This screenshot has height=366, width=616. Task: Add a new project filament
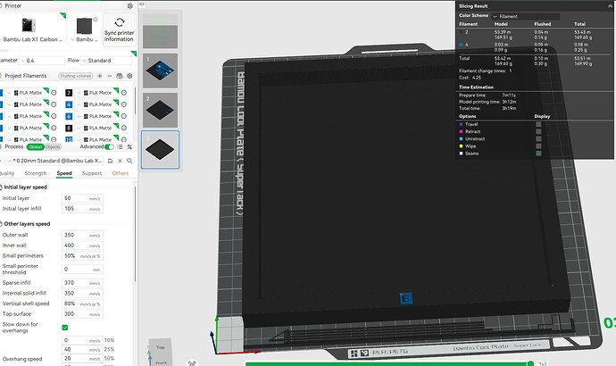pyautogui.click(x=100, y=76)
